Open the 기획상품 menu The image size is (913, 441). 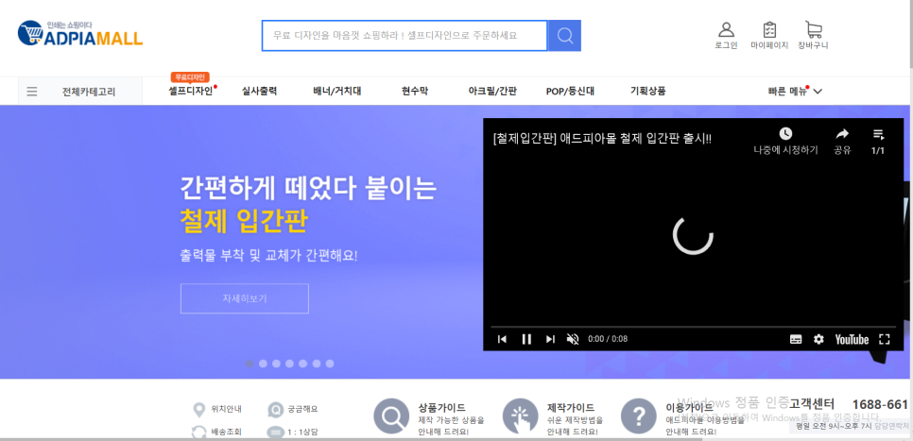click(x=648, y=91)
